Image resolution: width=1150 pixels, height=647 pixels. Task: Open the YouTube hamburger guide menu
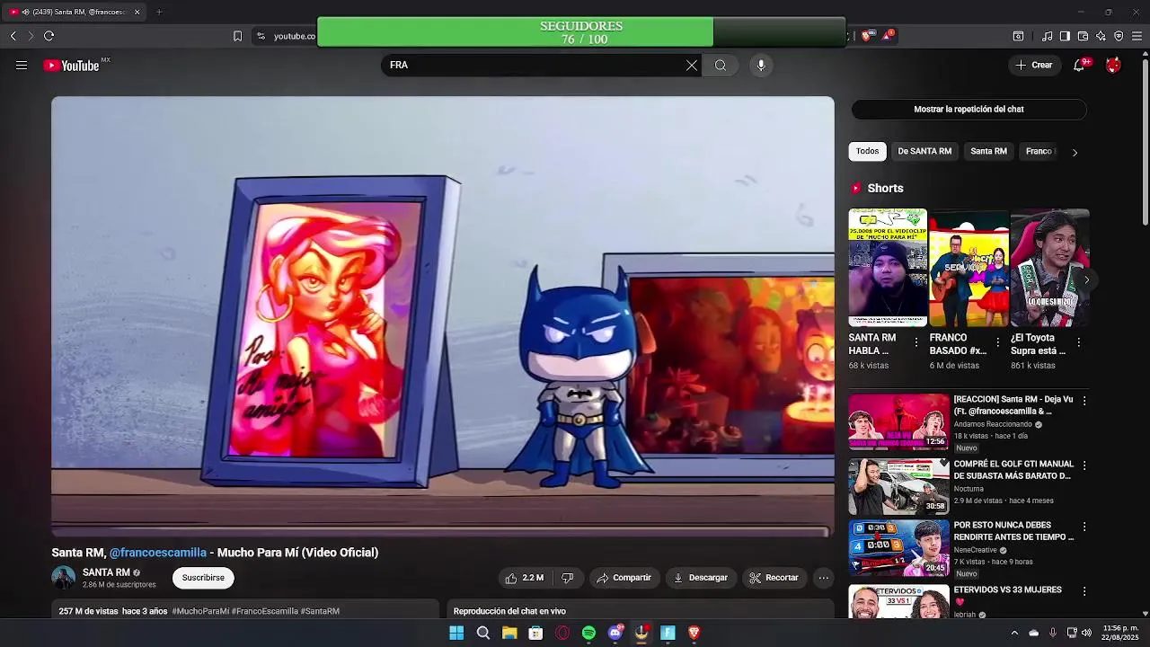click(22, 66)
